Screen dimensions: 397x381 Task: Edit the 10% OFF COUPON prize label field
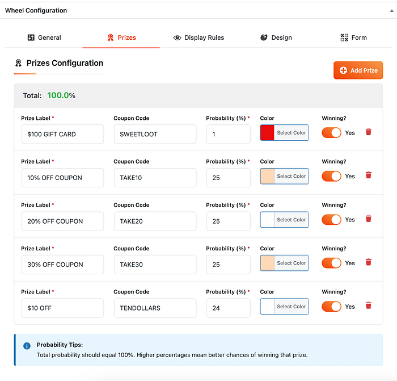tap(62, 178)
